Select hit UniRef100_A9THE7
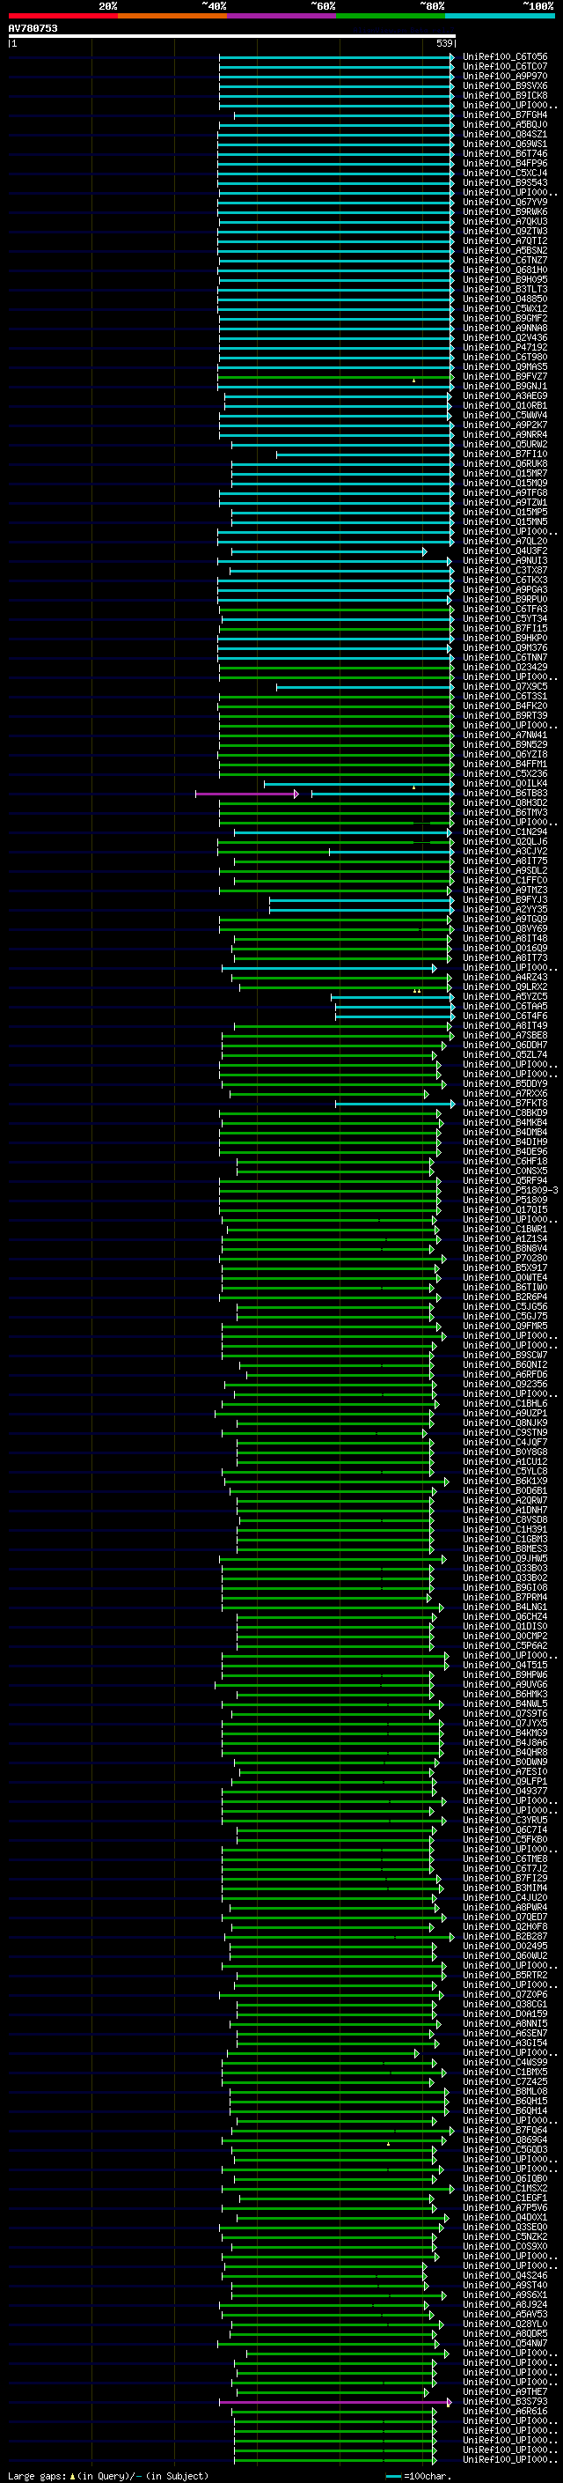The width and height of the screenshot is (563, 2483). (504, 2391)
